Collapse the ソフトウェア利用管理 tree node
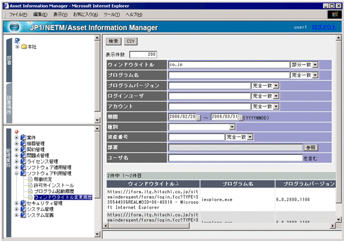Viewport: 345px width, 242px height. [17, 173]
